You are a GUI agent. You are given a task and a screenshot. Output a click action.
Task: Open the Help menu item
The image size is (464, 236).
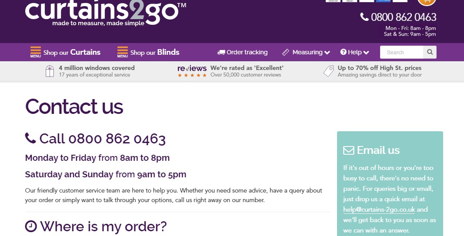tap(354, 52)
